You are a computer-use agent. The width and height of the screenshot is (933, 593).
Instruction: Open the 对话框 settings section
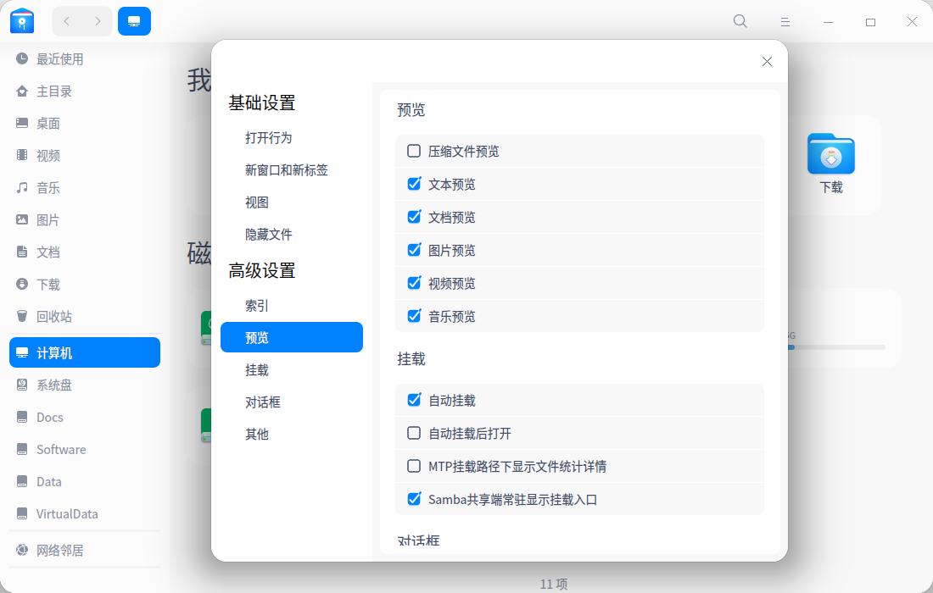coord(263,402)
